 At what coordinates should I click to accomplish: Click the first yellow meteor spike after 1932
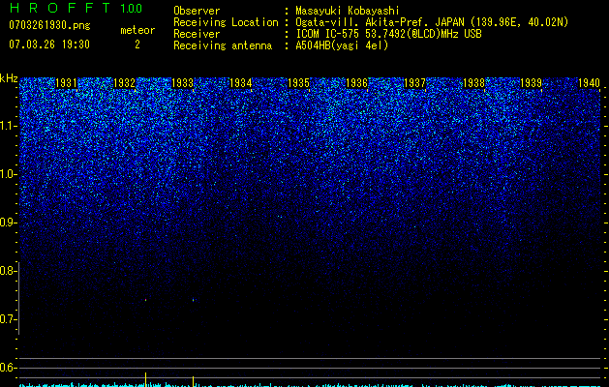pyautogui.click(x=145, y=379)
